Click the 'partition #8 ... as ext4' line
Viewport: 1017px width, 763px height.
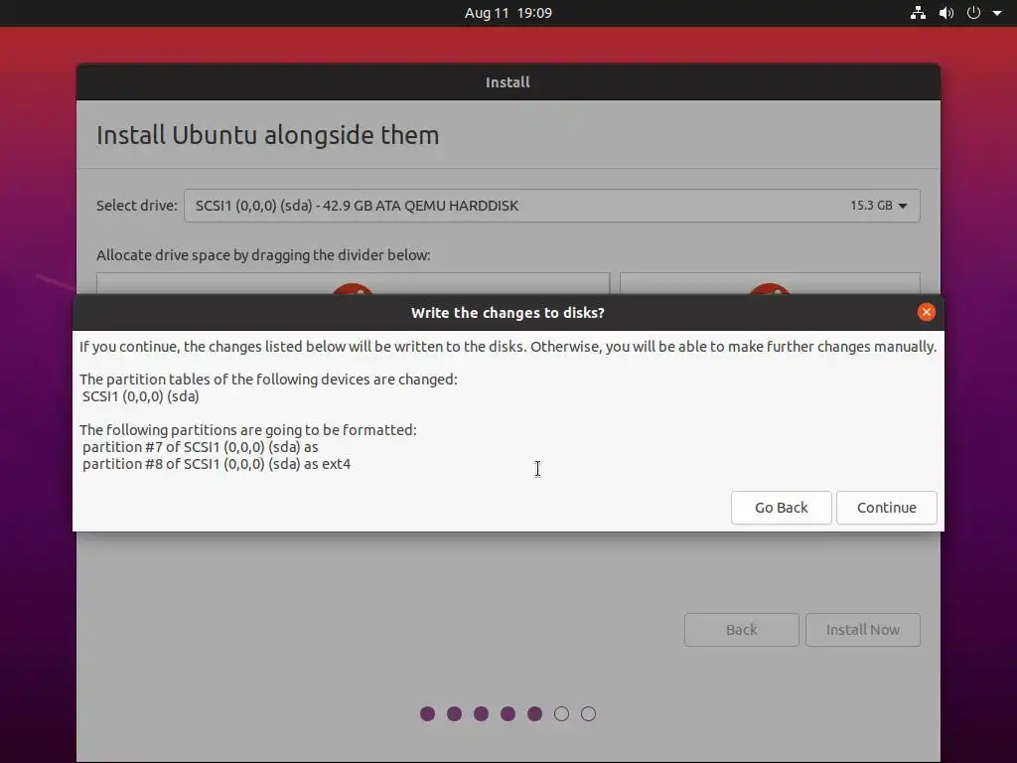coord(216,464)
